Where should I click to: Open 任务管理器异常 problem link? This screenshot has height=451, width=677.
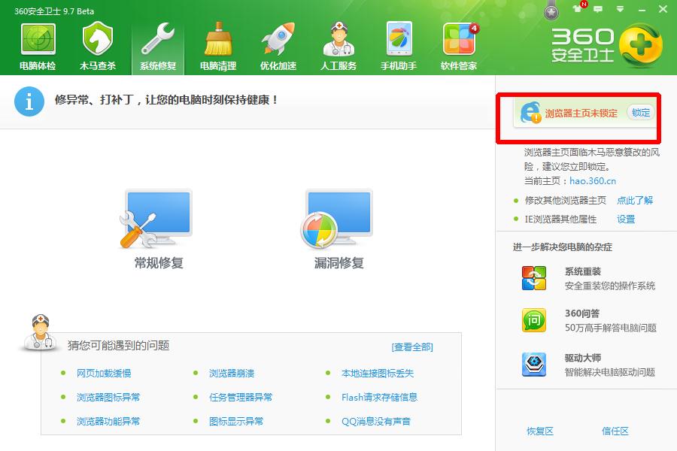pyautogui.click(x=241, y=397)
